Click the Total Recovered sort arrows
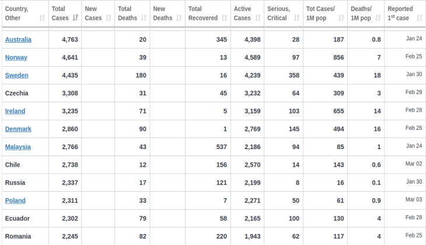The height and width of the screenshot is (245, 426). 224,18
